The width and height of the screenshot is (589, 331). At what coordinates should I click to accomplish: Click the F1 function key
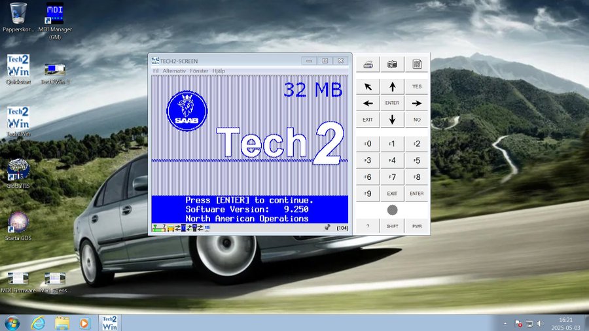point(392,144)
